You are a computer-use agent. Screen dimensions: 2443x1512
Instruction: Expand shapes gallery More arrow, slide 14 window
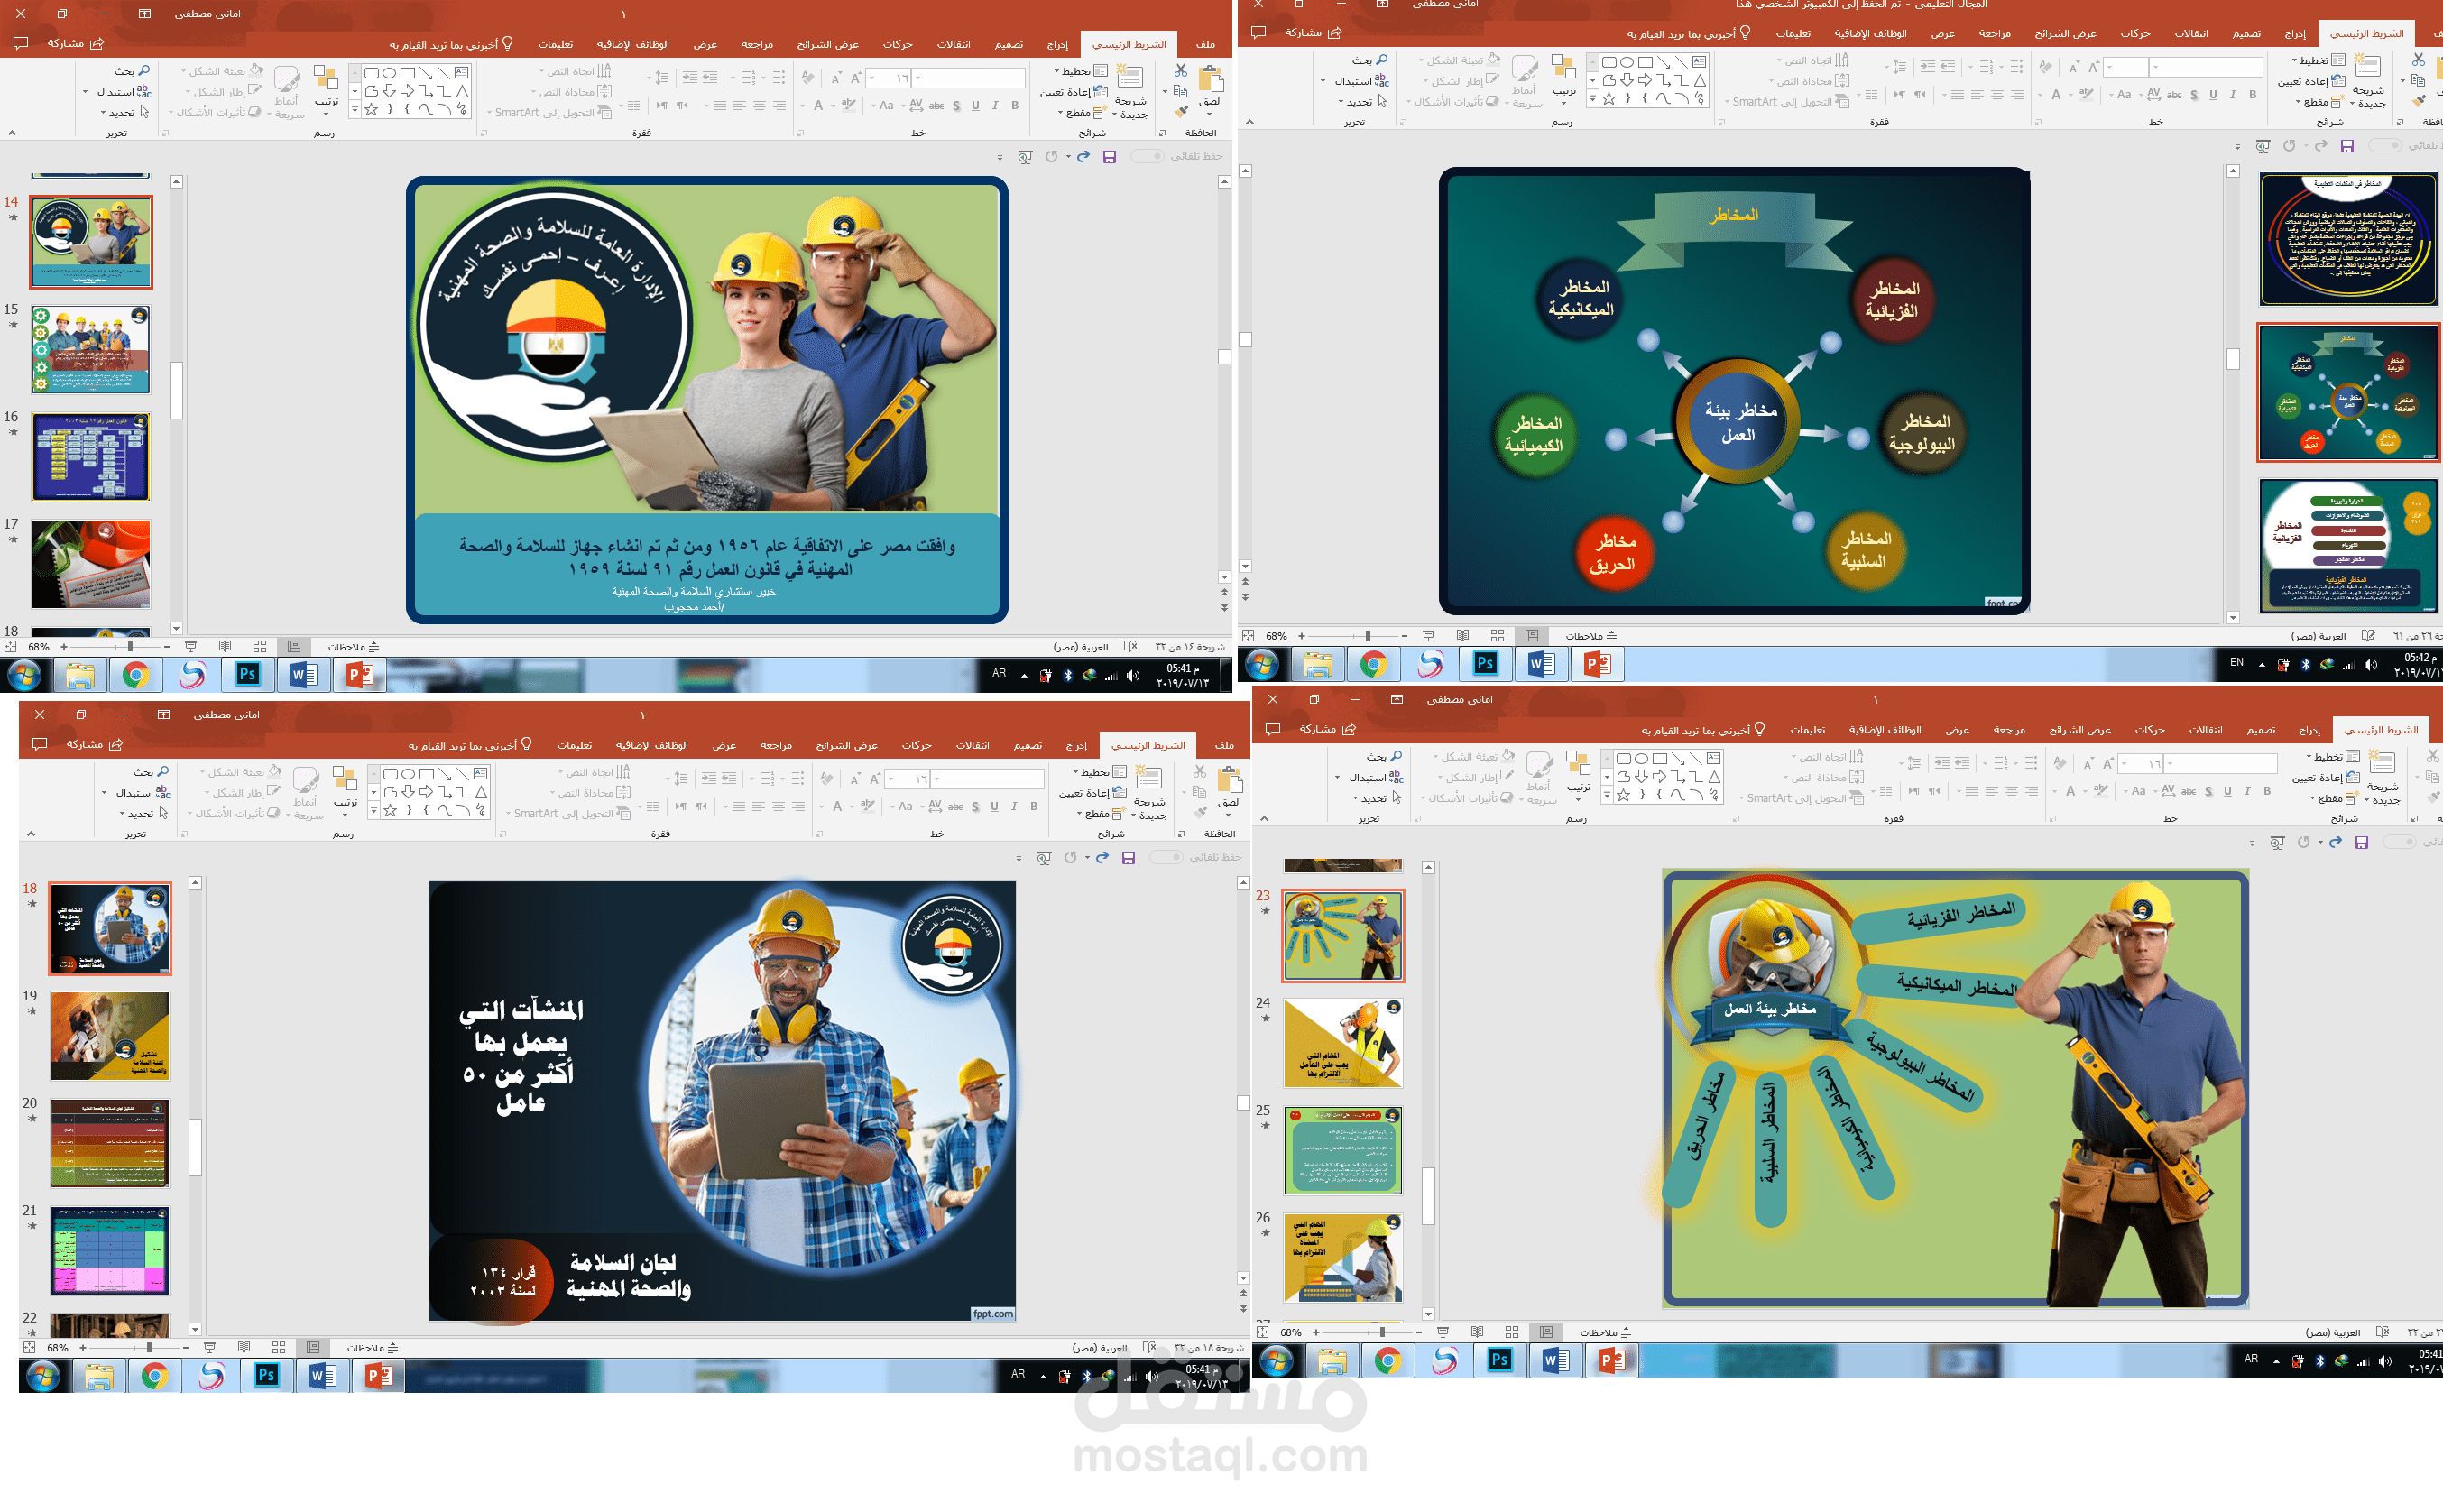click(355, 110)
